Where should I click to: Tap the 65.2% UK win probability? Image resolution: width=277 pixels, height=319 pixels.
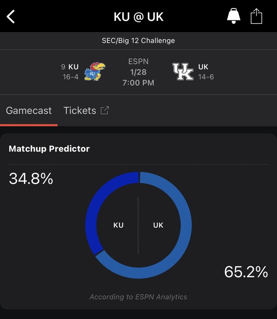(246, 272)
